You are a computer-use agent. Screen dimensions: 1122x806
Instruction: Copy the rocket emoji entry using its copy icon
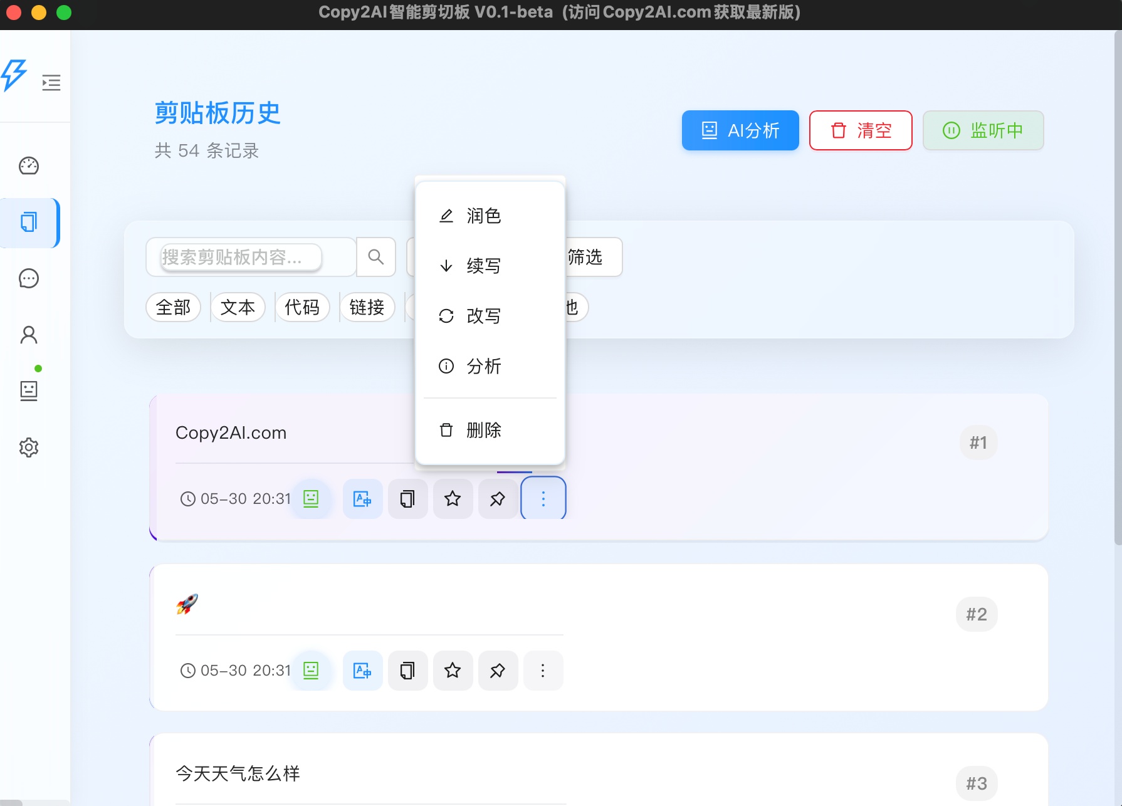click(407, 670)
